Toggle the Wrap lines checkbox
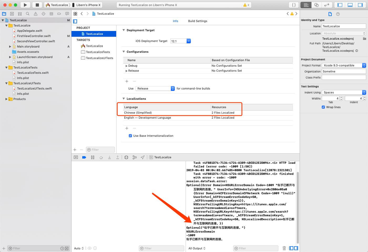Image resolution: width=368 pixels, height=252 pixels. 323,107
